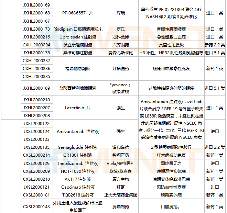Select CXHL2000336 registration number
227x213 pixels.
pyautogui.click(x=36, y=69)
